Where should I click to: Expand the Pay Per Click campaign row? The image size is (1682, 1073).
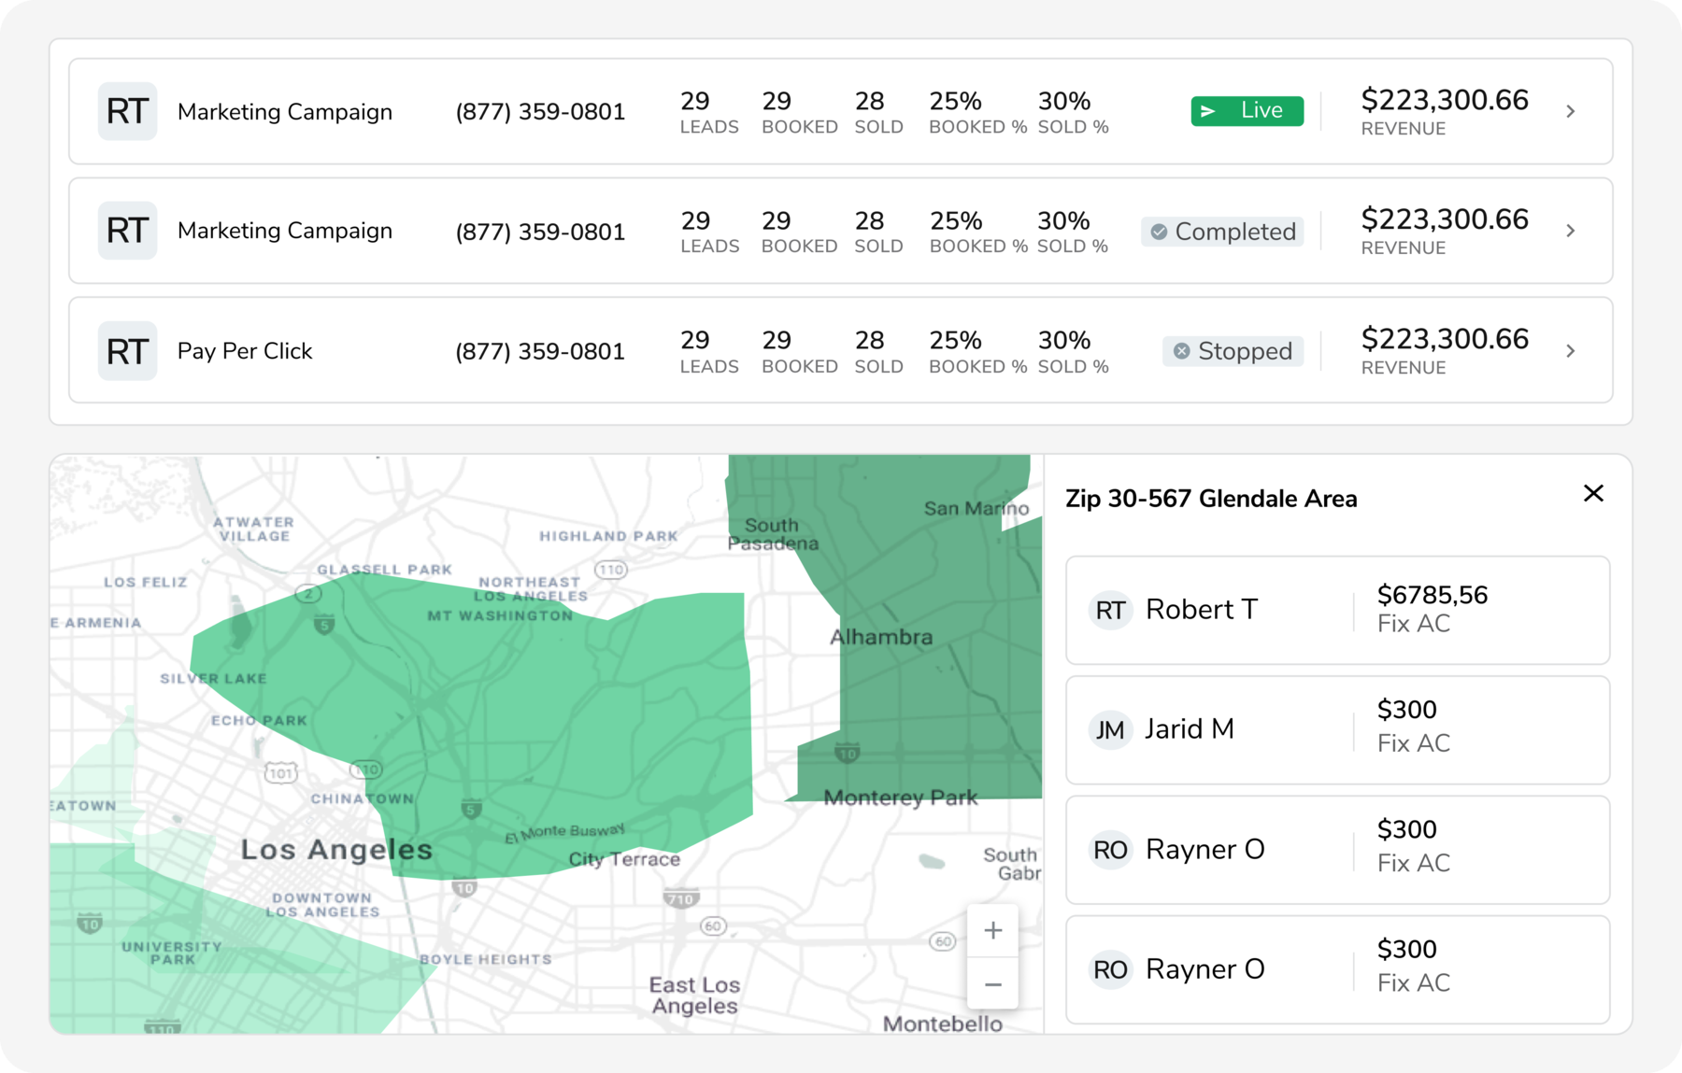click(1573, 350)
